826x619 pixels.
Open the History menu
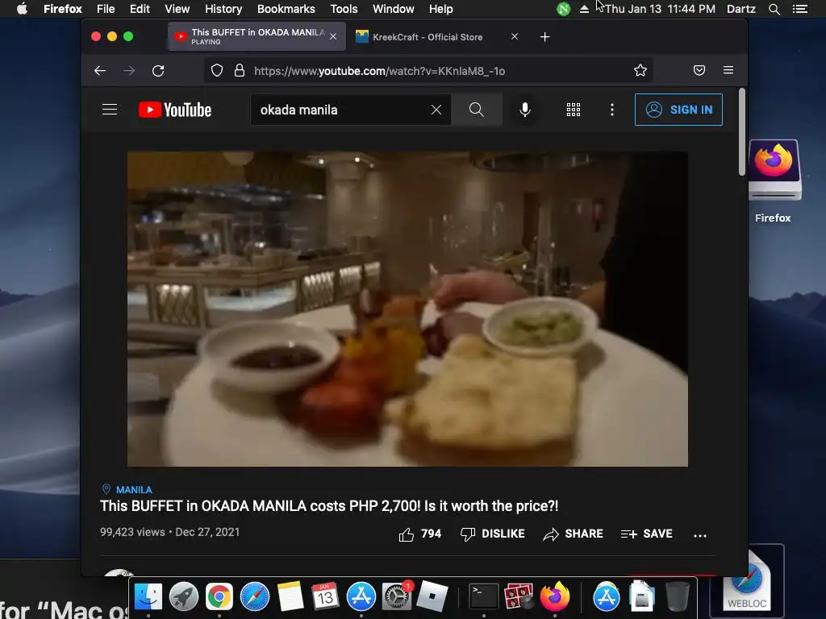click(x=223, y=9)
